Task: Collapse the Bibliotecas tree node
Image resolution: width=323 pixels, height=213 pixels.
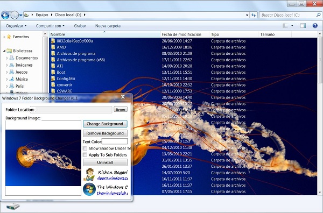Action: 4,51
